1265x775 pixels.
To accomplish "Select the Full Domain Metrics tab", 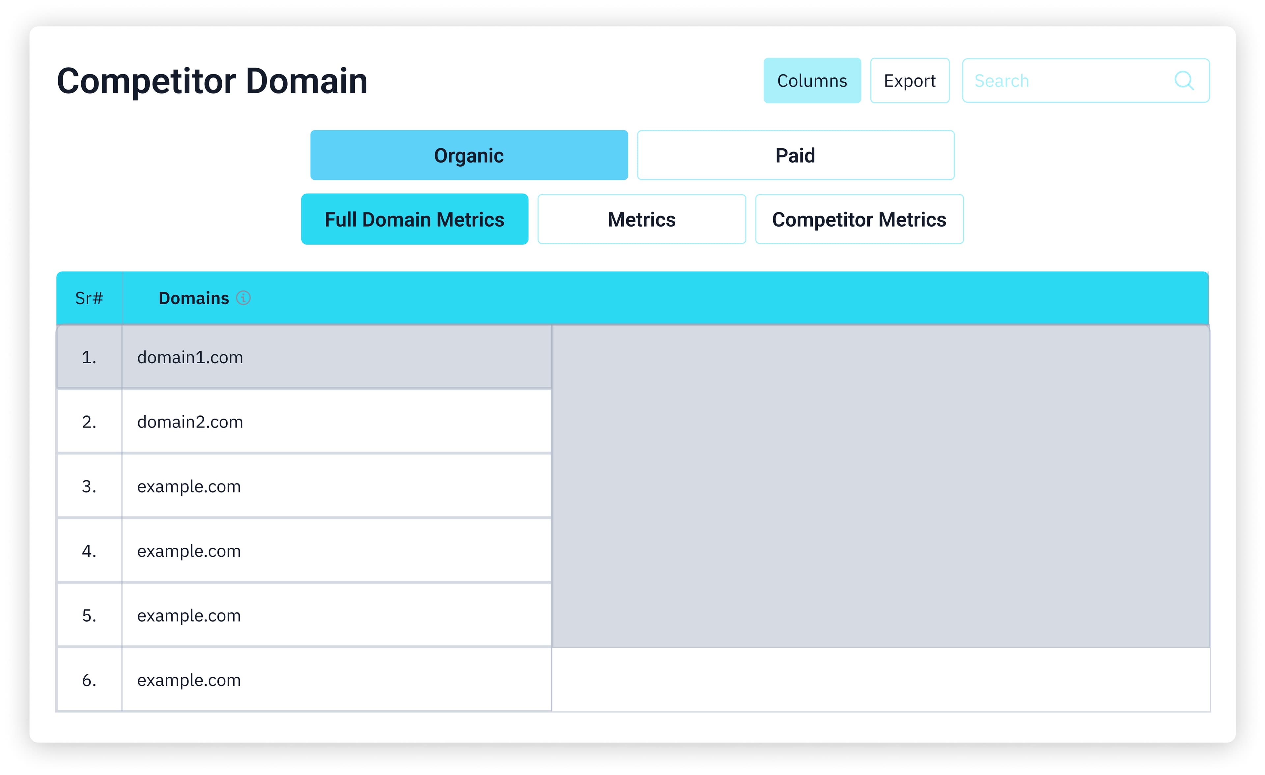I will tap(414, 220).
